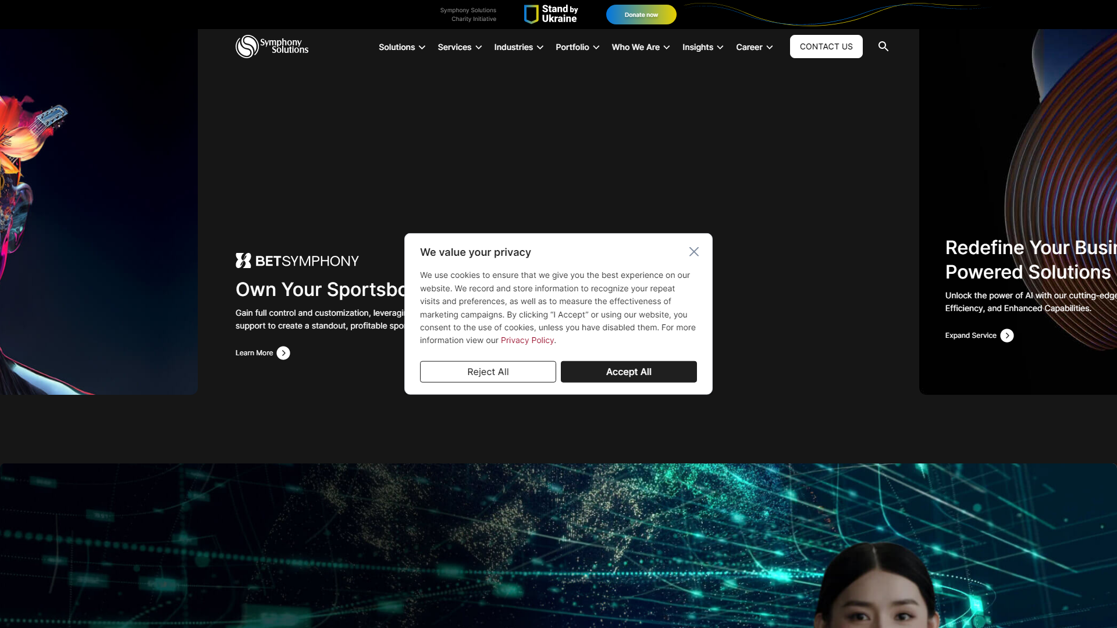Click the Accept All cookies button
Viewport: 1117px width, 628px height.
coord(628,371)
